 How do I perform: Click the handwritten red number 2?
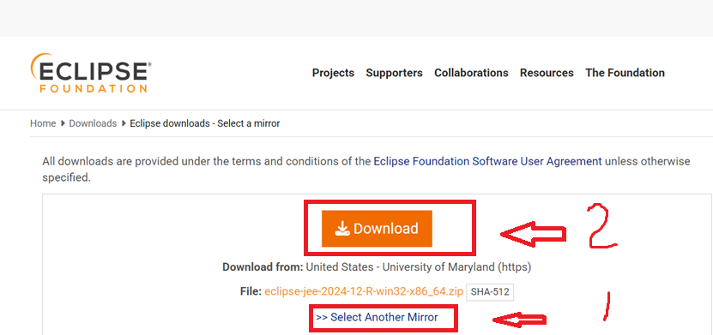pyautogui.click(x=602, y=225)
